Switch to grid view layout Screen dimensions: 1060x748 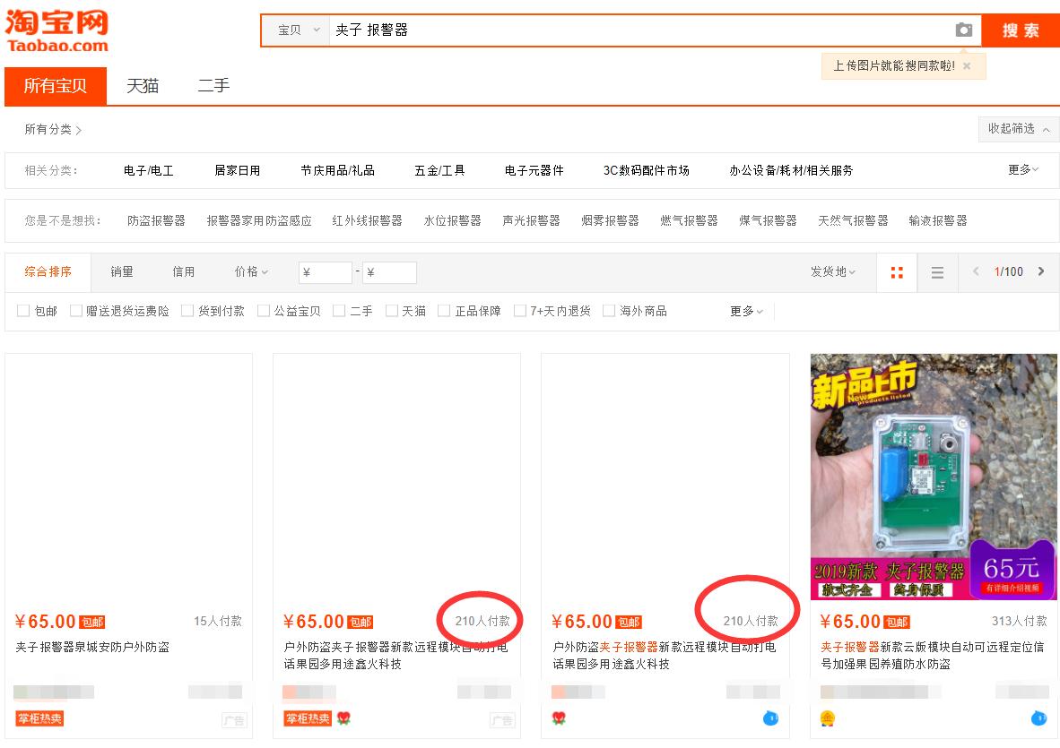[x=896, y=271]
